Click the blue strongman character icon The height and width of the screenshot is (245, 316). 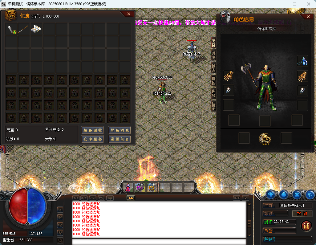coord(271,194)
